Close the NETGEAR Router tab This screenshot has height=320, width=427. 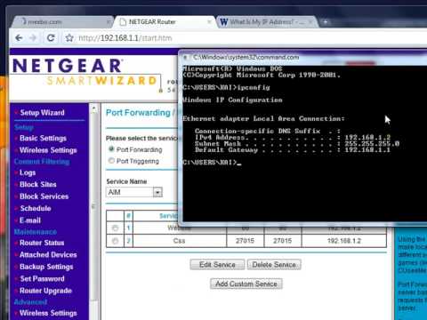click(x=209, y=21)
